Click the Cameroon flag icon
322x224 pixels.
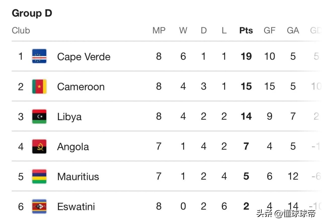click(x=39, y=86)
